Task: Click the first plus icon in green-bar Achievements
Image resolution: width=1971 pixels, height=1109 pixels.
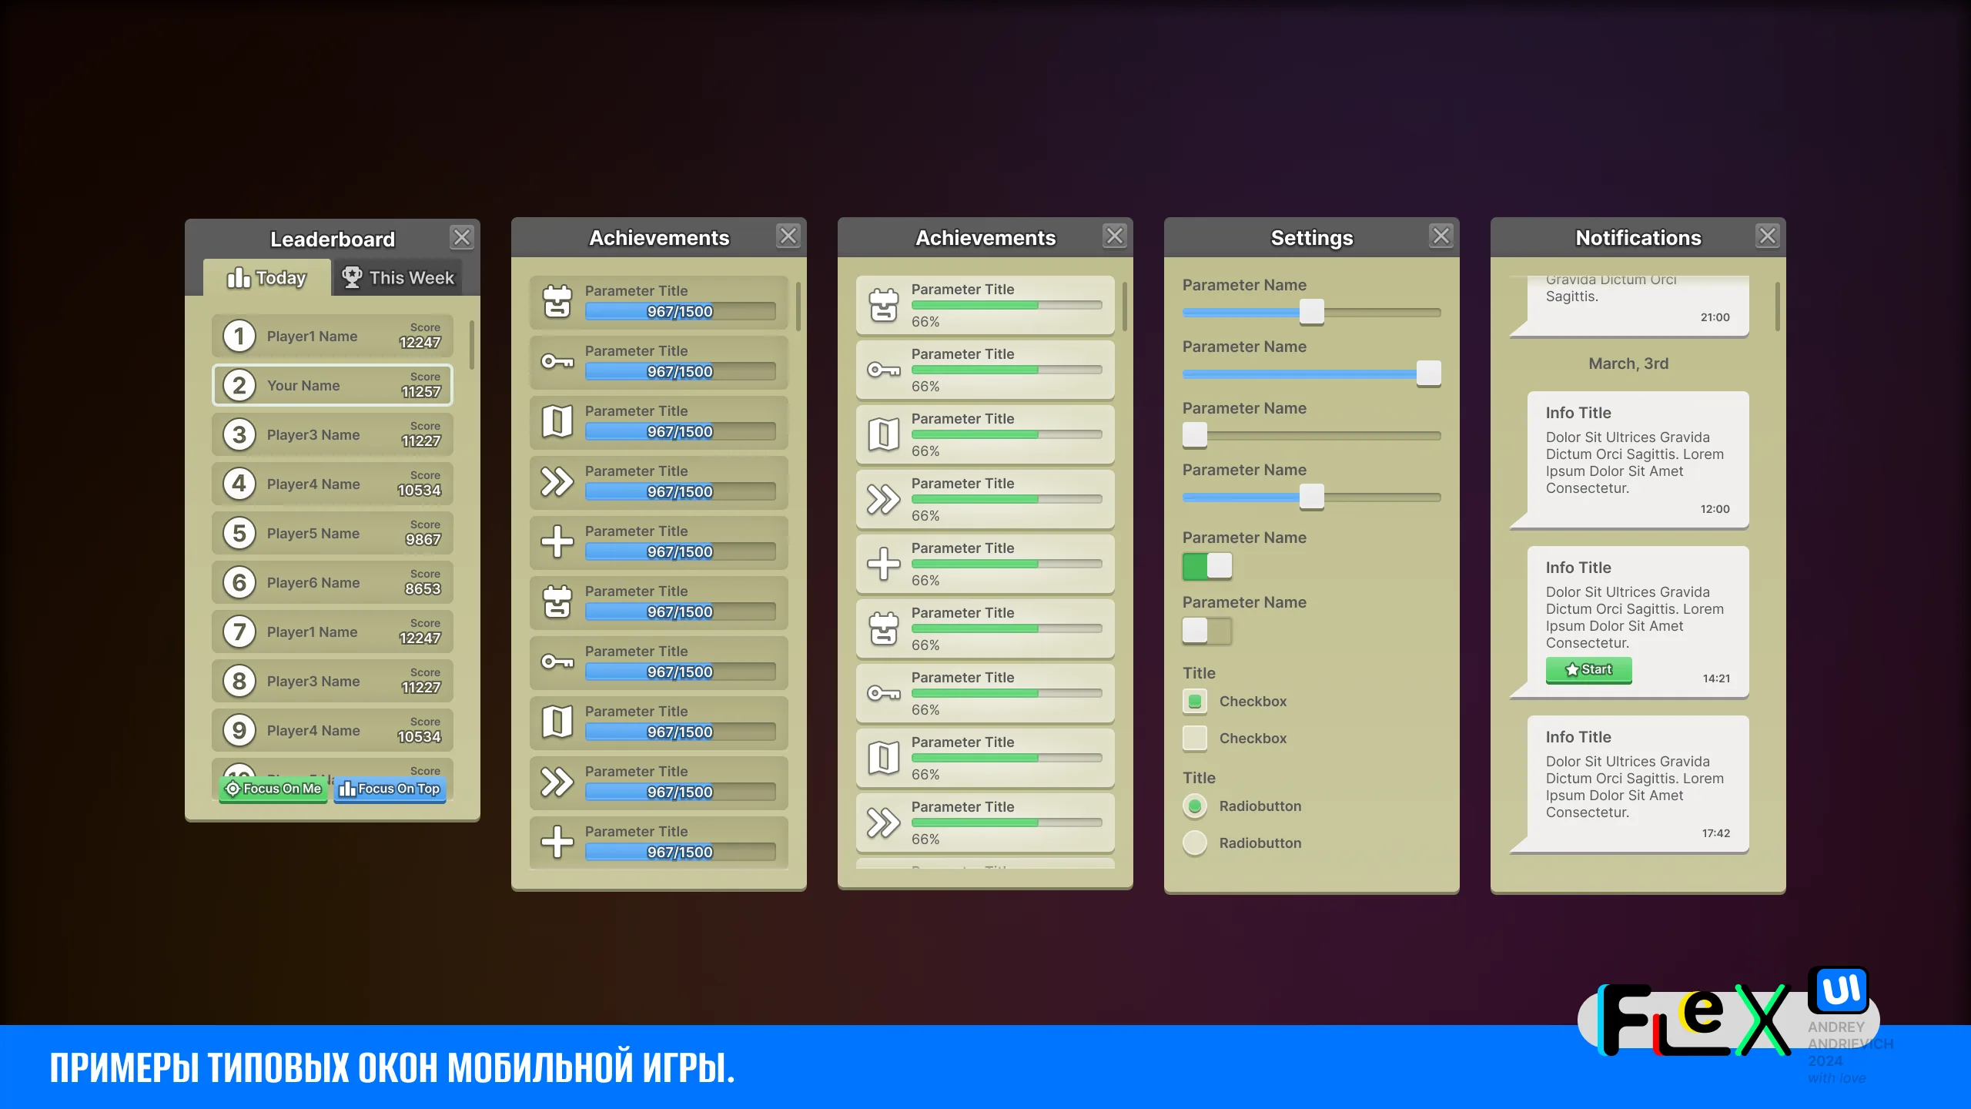Action: tap(884, 564)
